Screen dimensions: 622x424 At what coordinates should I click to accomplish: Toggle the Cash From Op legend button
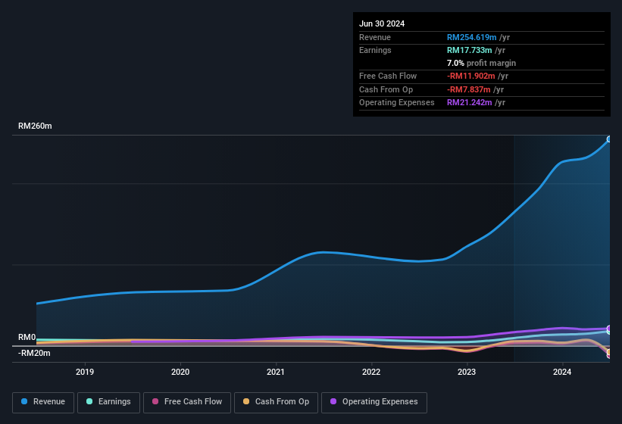276,402
